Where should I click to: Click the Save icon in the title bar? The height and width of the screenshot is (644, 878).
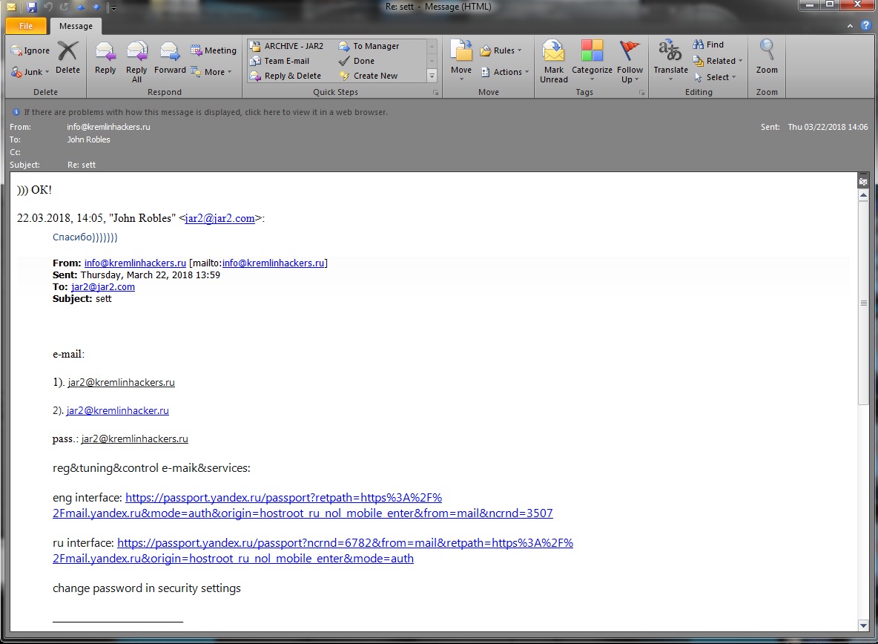click(32, 7)
